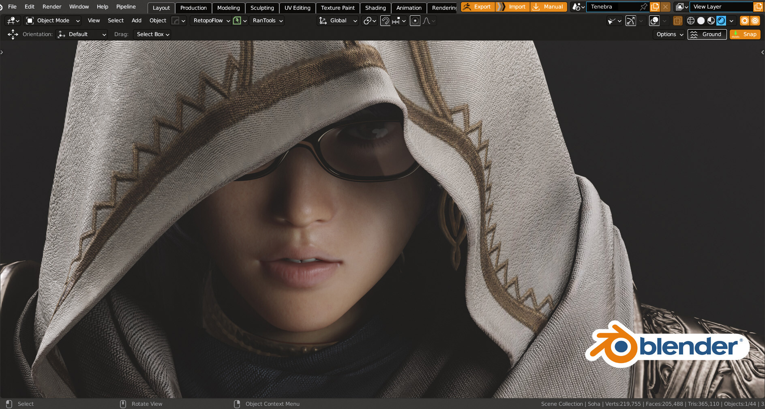Open the viewport Add menu
Viewport: 765px width, 409px height.
tap(137, 21)
